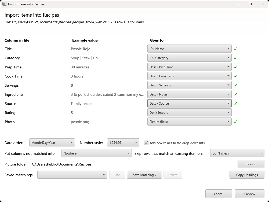This screenshot has width=269, height=202.
Task: Open the skip matching rows dropdown
Action: (x=237, y=153)
